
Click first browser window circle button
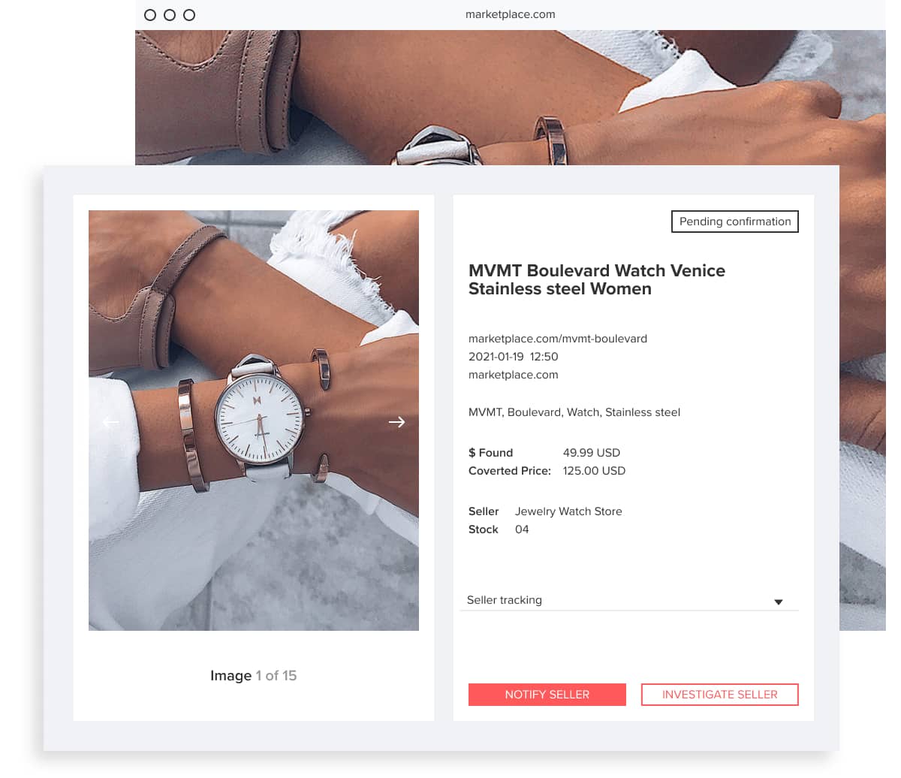(x=150, y=15)
